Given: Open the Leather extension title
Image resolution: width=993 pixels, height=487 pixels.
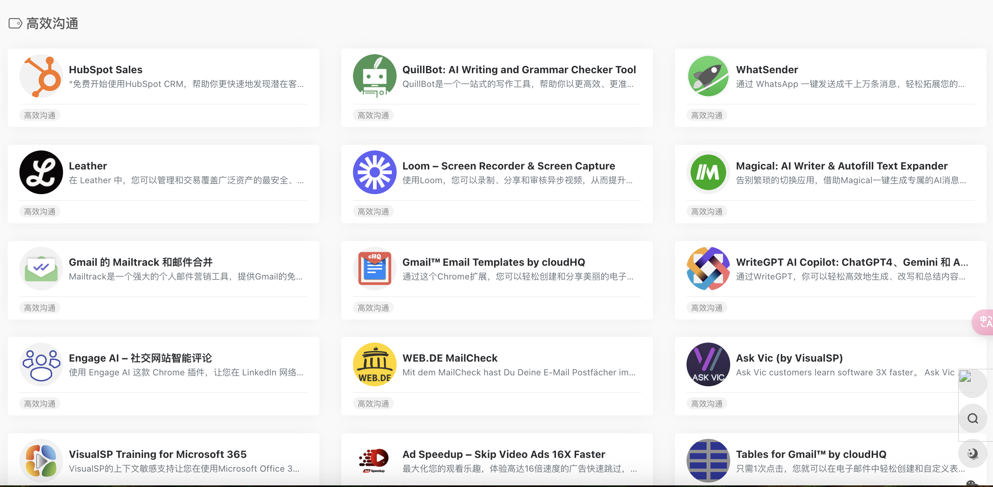Looking at the screenshot, I should tap(88, 166).
